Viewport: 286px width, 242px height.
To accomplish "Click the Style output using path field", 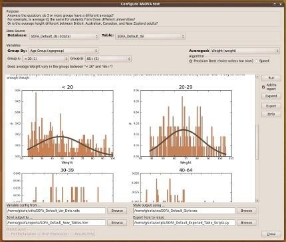I will click(184, 211).
